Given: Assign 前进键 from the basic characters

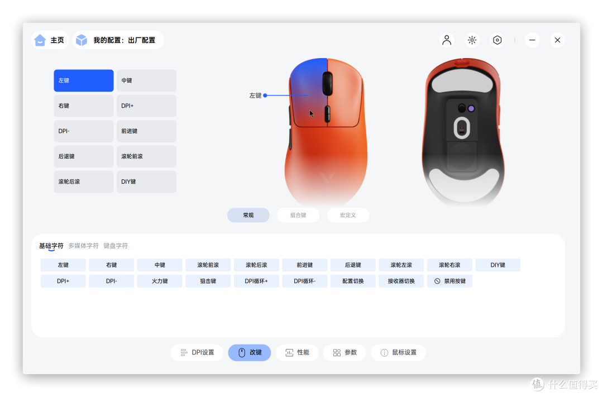Looking at the screenshot, I should point(305,265).
